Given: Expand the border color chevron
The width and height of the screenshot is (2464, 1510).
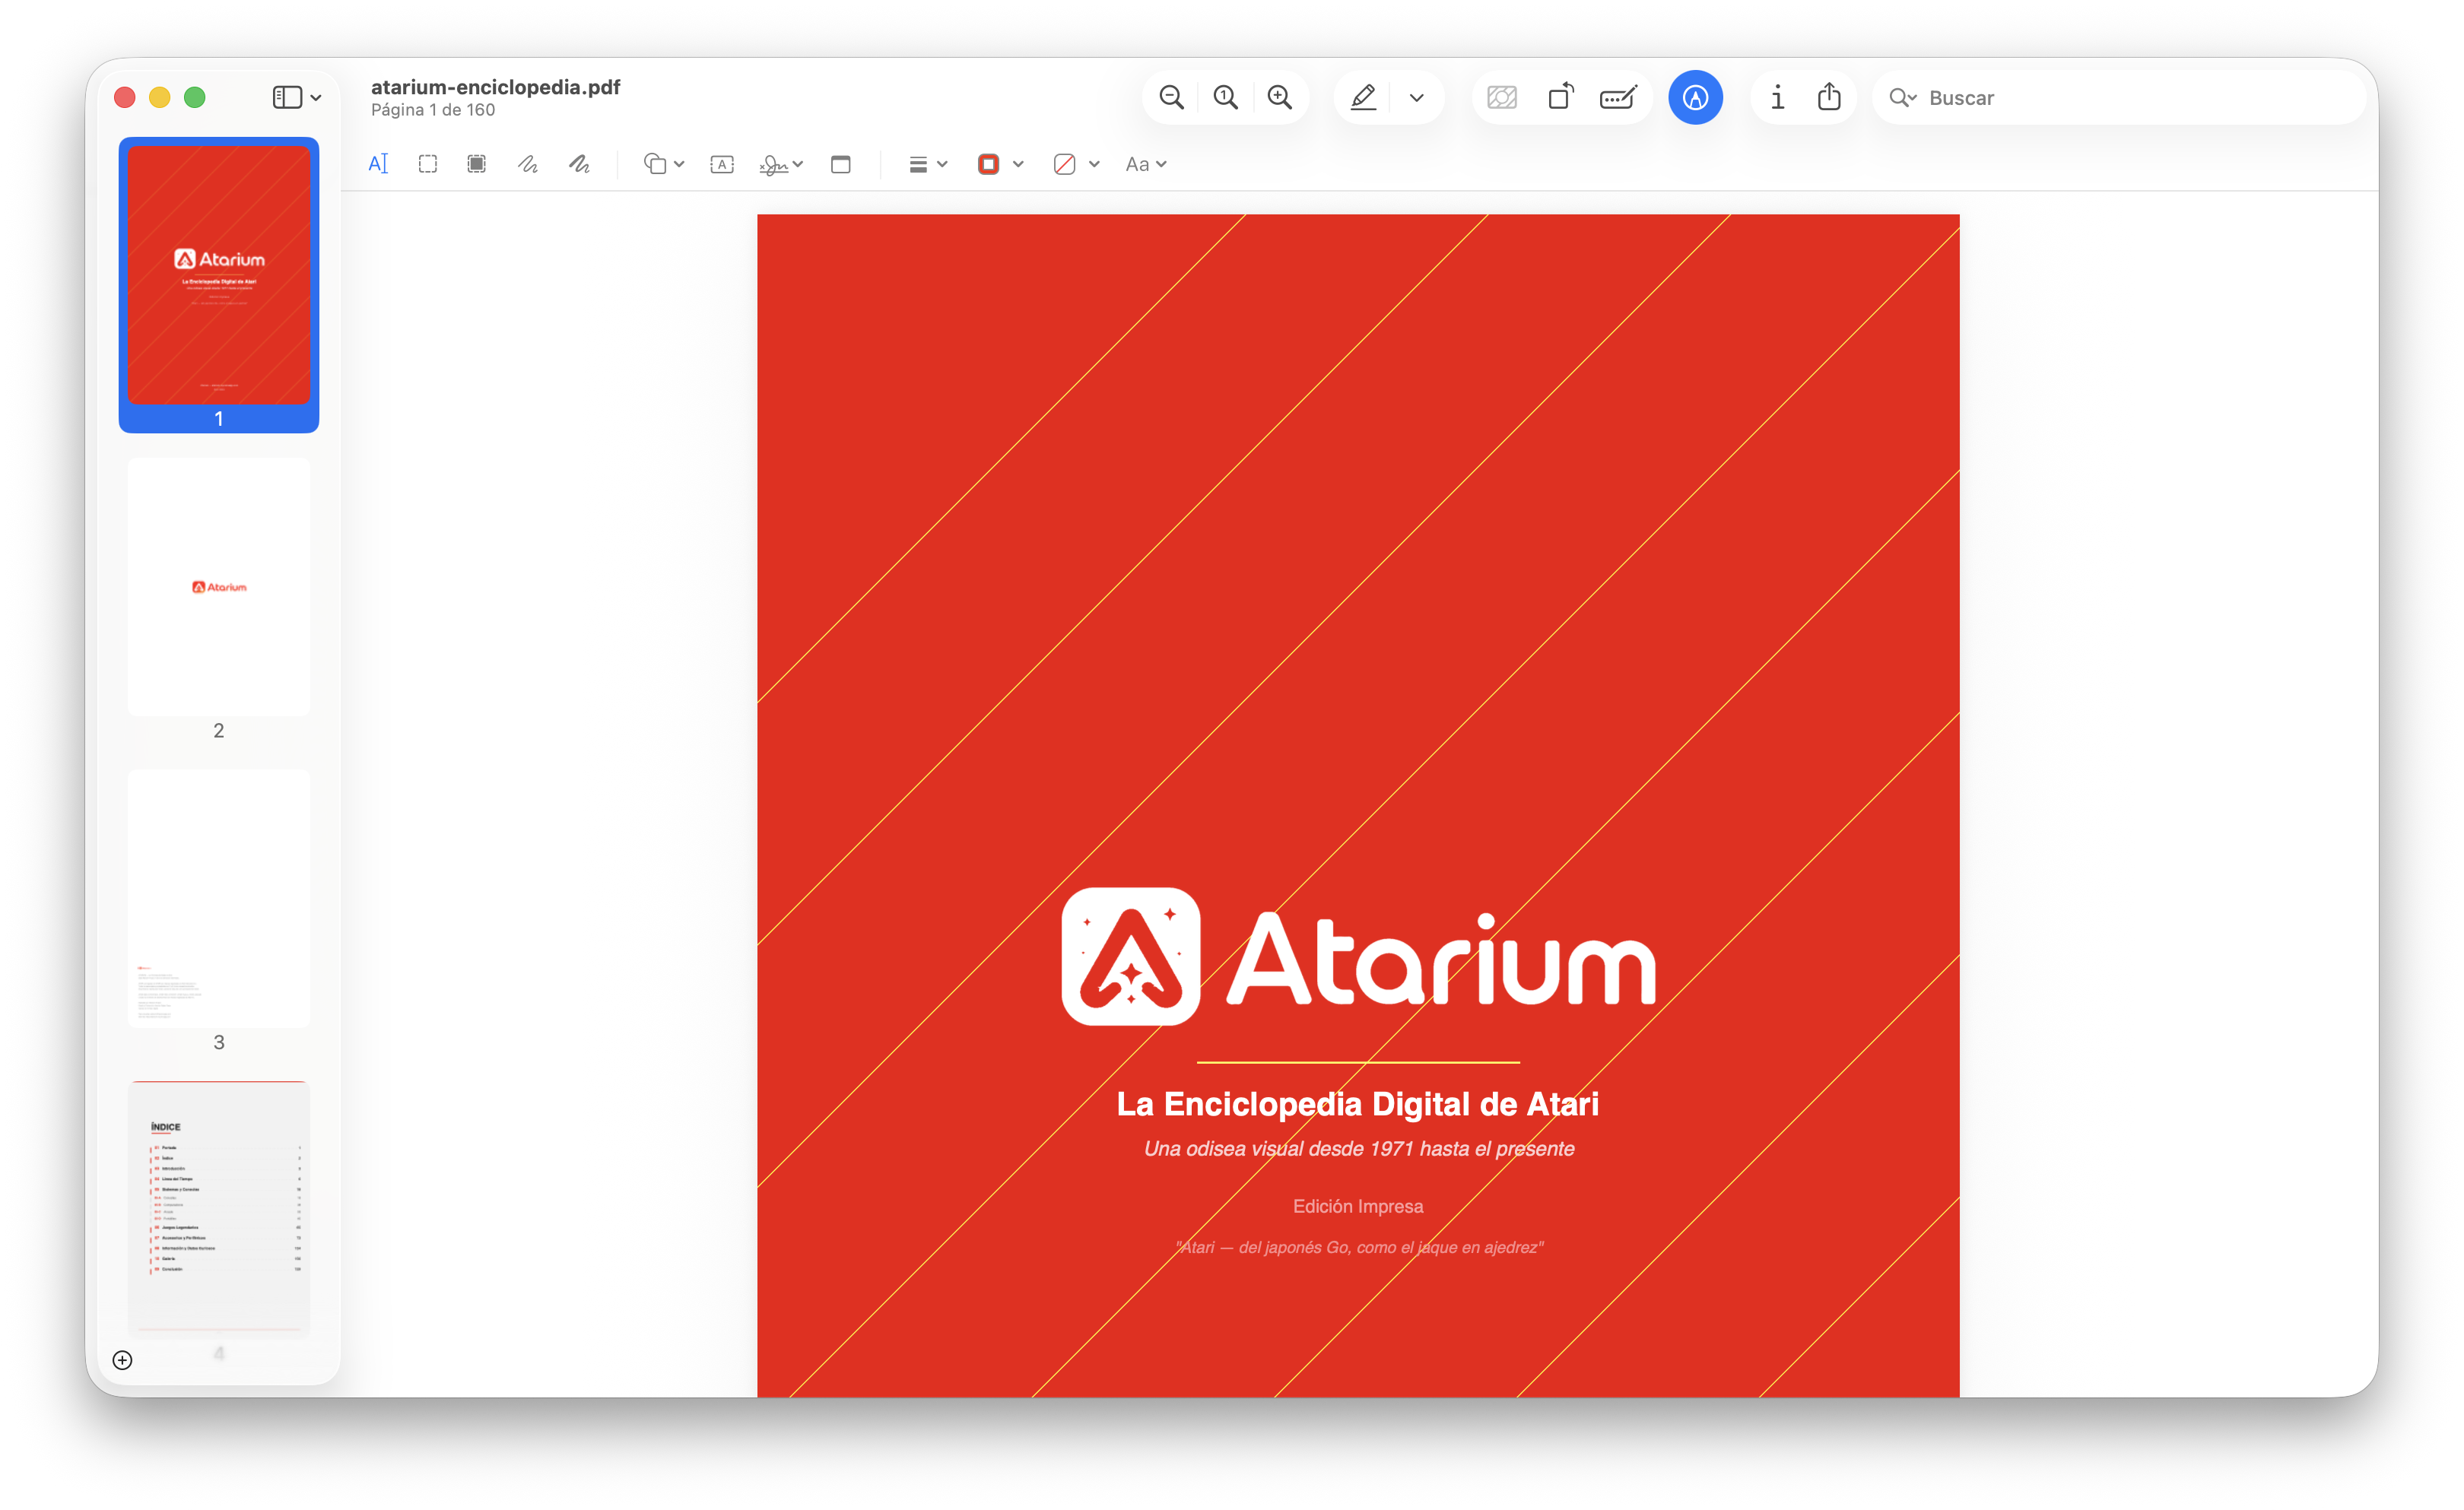Looking at the screenshot, I should point(1018,164).
